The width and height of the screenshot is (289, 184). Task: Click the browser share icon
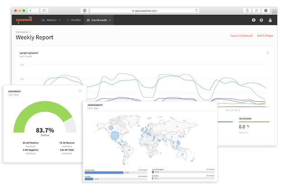[x=247, y=10]
